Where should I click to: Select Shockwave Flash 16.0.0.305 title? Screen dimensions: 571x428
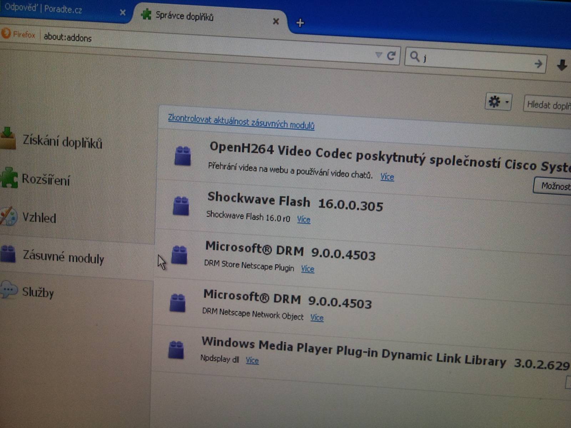[295, 202]
